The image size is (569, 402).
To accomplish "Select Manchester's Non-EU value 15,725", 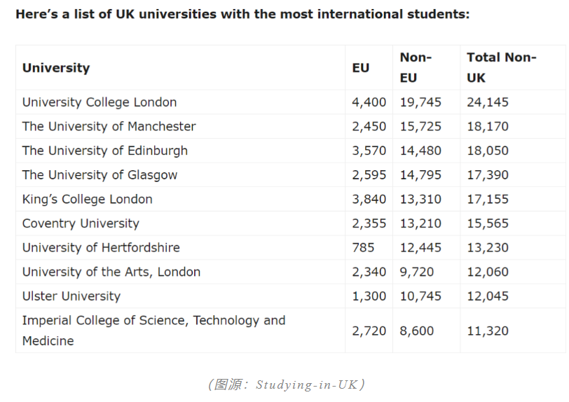I will click(420, 127).
